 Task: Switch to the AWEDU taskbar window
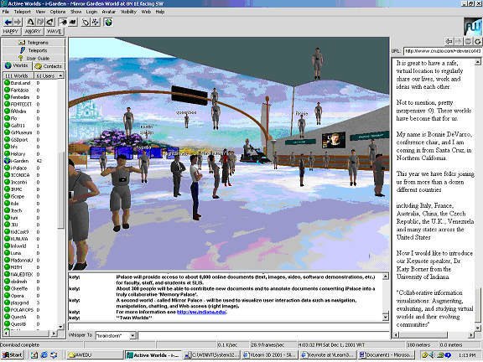click(x=95, y=355)
